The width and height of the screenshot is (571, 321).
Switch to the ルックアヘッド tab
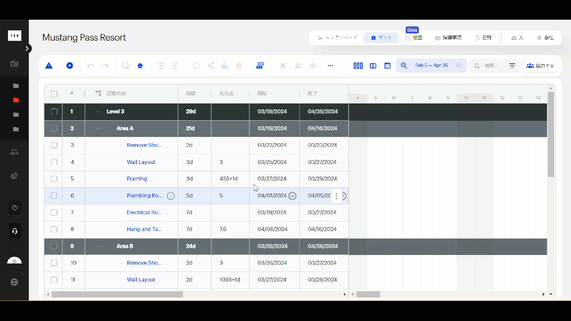(338, 38)
